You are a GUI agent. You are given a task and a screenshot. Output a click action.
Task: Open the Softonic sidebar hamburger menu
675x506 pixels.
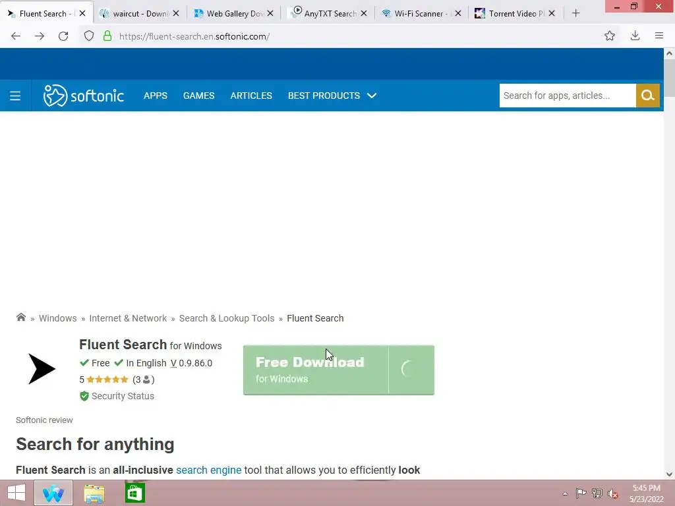coord(15,96)
